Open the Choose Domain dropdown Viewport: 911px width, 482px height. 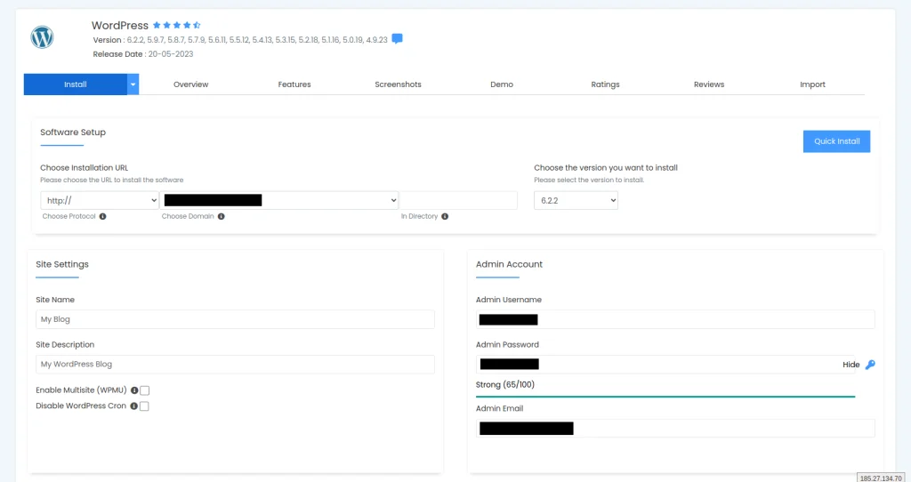[278, 200]
